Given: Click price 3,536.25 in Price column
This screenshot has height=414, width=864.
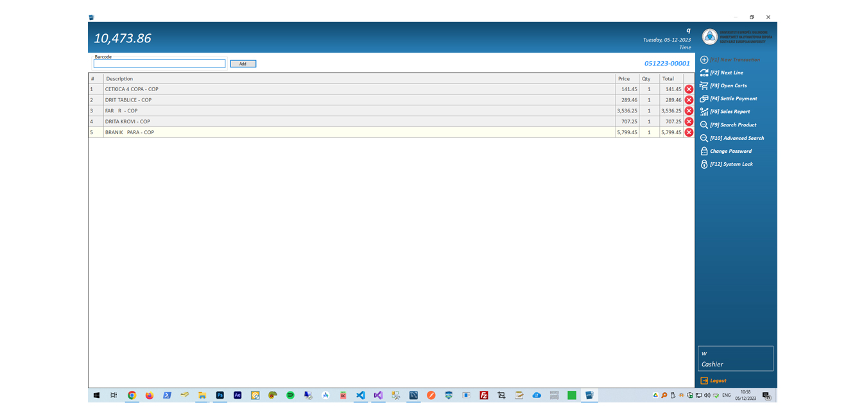Looking at the screenshot, I should pyautogui.click(x=627, y=110).
